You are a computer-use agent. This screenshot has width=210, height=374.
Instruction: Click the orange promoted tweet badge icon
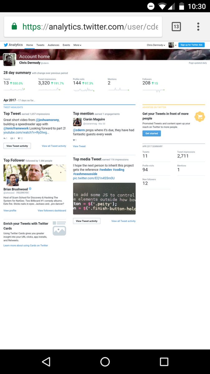(199, 117)
